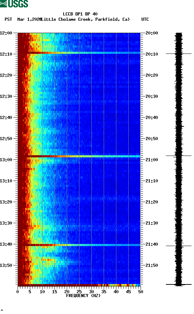Click the 12:30 PST time label
Viewport: 194px width, 314px height.
6,96
